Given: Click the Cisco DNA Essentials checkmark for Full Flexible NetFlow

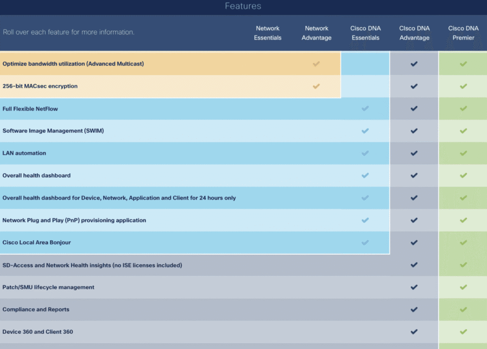Looking at the screenshot, I should click(x=365, y=109).
